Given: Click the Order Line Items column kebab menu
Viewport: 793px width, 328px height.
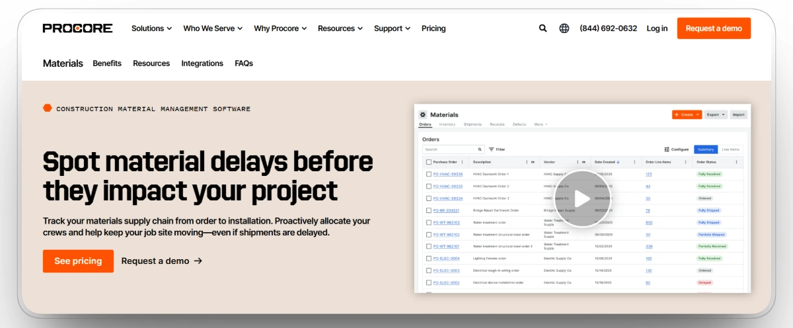Looking at the screenshot, I should point(685,162).
